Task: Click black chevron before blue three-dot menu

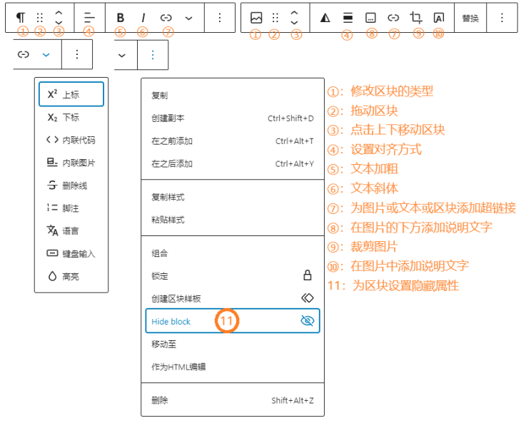Action: 122,55
